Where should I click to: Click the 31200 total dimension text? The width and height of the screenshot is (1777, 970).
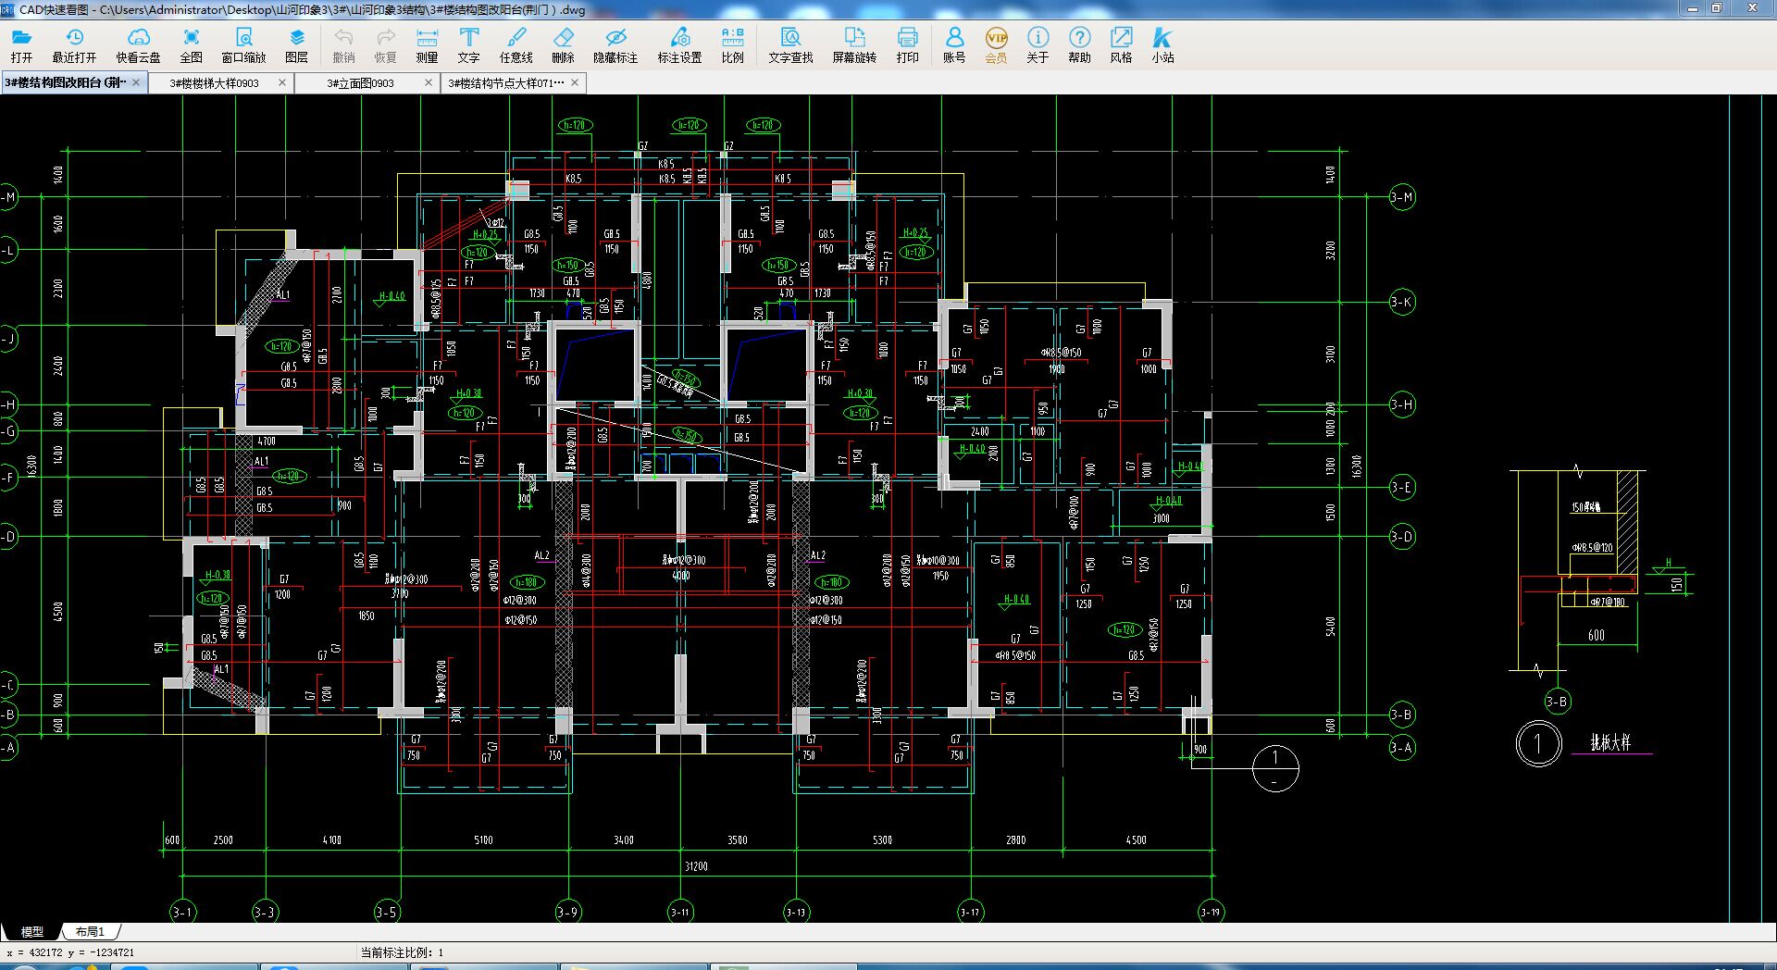tap(696, 866)
